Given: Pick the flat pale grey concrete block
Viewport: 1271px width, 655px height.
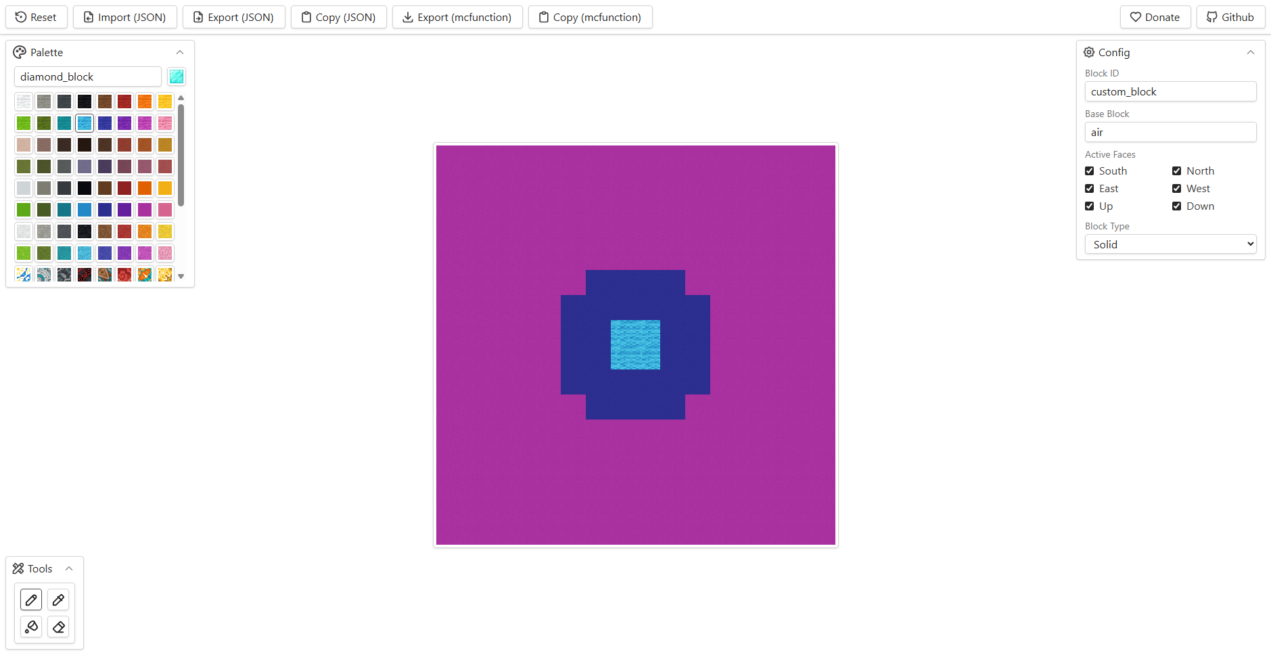Looking at the screenshot, I should (x=24, y=187).
